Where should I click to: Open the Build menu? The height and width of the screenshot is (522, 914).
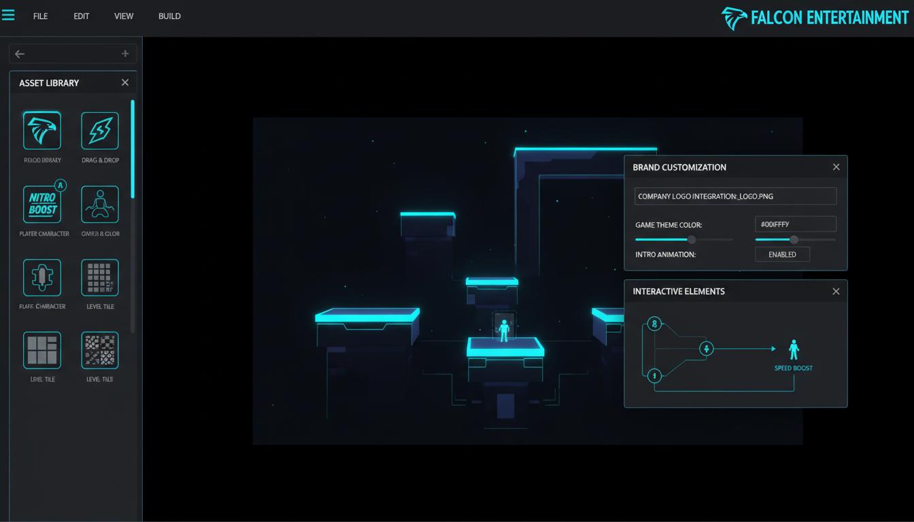coord(169,16)
